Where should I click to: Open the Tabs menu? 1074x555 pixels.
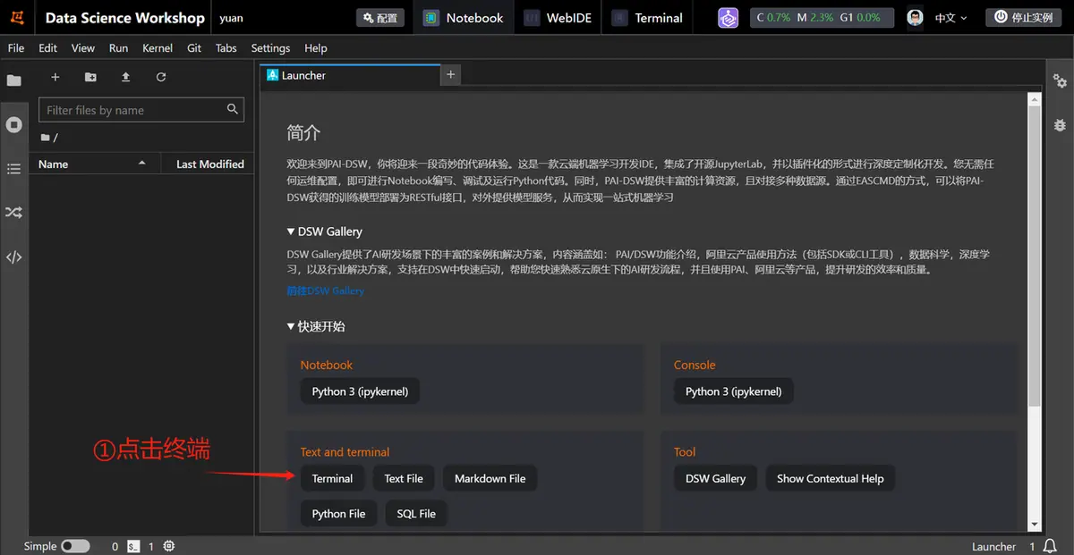[x=226, y=48]
